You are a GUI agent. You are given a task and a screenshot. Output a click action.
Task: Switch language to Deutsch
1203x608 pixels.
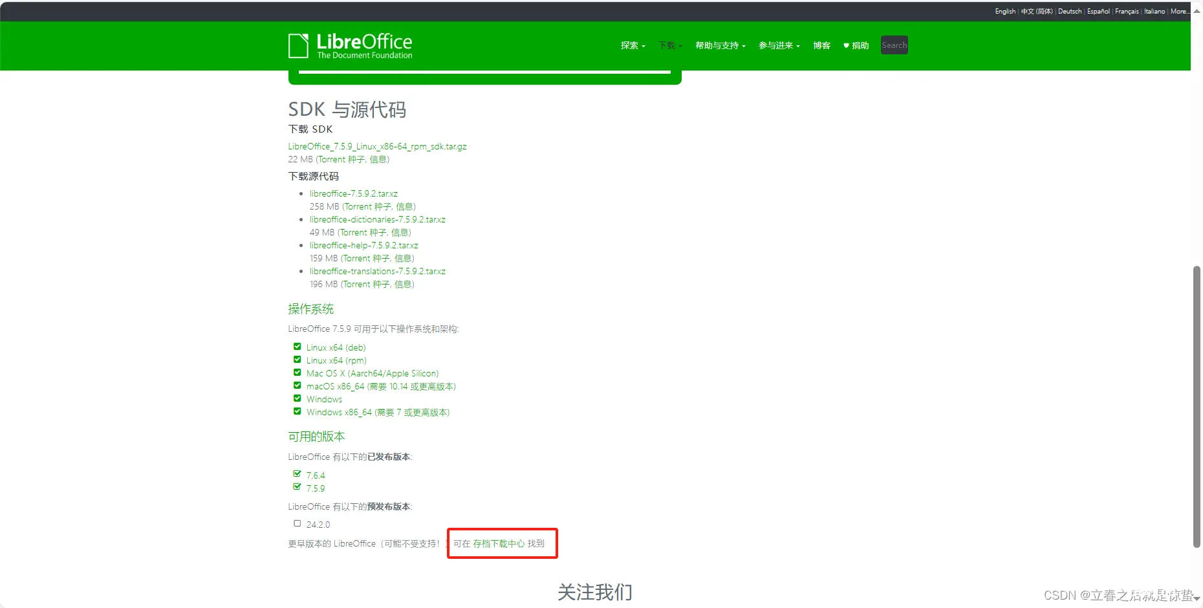(x=1070, y=11)
